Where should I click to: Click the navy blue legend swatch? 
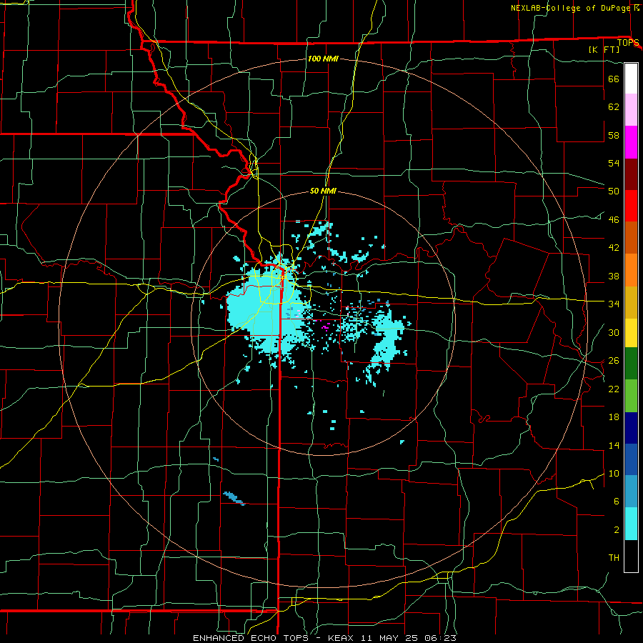pos(631,428)
